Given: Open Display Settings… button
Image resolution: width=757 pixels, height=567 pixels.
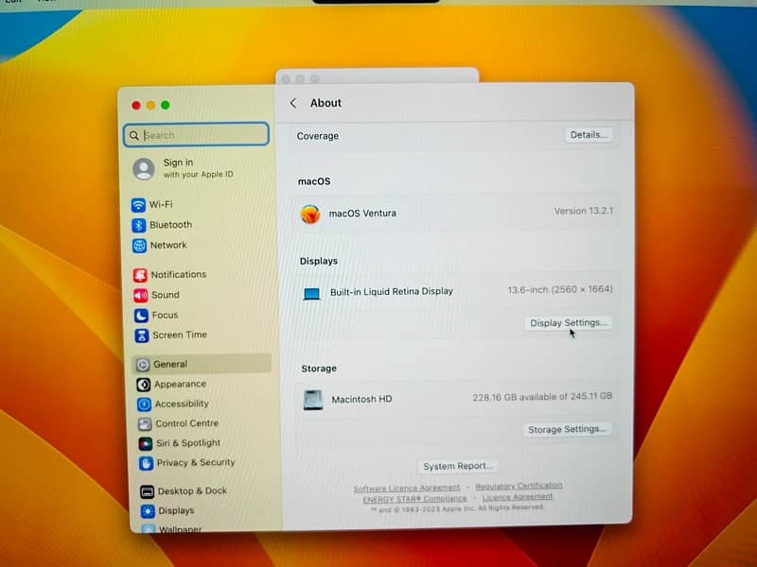Looking at the screenshot, I should 568,322.
